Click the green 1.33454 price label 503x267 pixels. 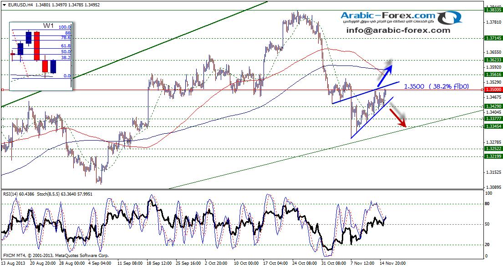click(x=493, y=126)
